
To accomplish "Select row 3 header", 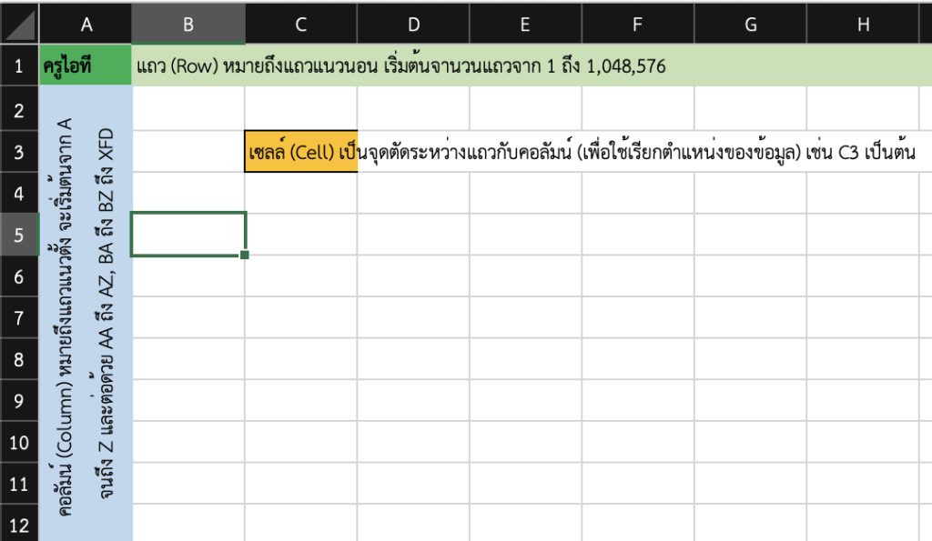I will 18,153.
